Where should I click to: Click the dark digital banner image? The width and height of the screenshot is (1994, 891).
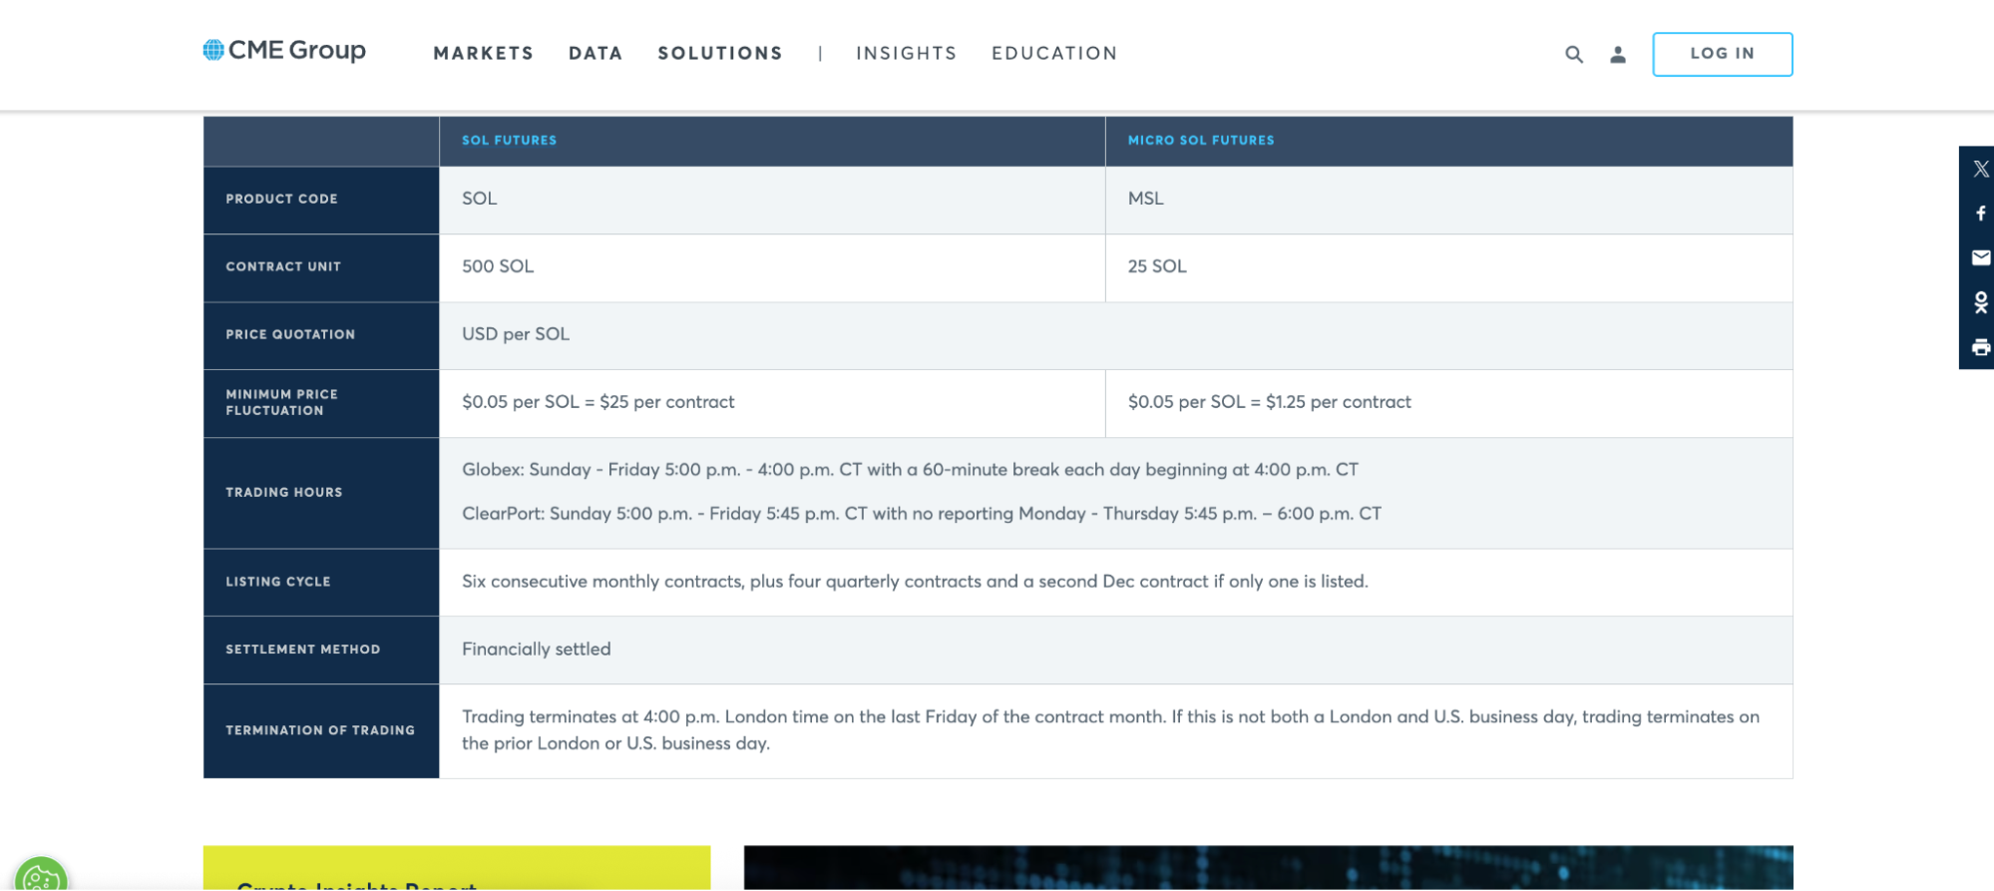pyautogui.click(x=1267, y=868)
